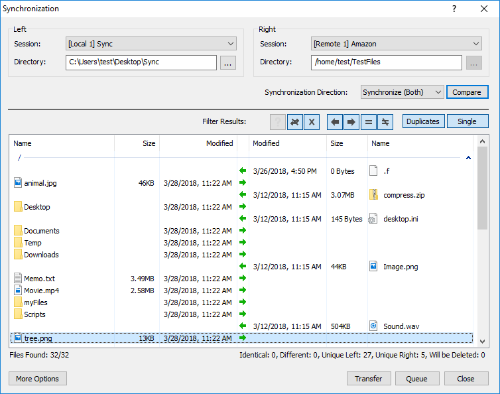The width and height of the screenshot is (500, 394).
Task: Click the file list scrollbar thumb
Action: click(482, 188)
